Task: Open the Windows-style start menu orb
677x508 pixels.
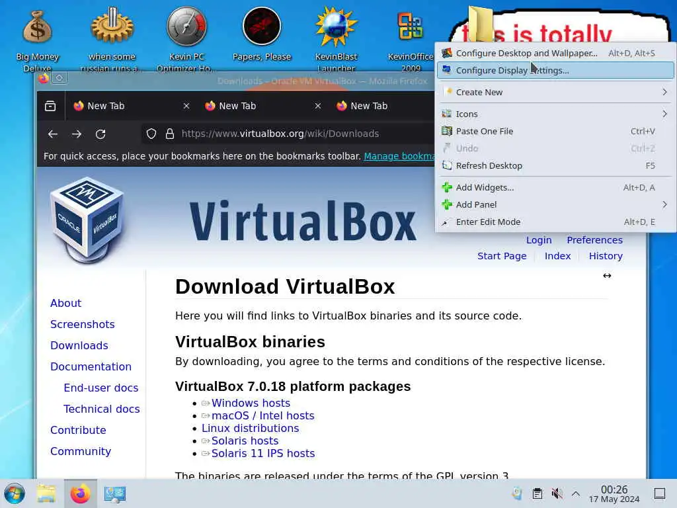Action: point(15,493)
